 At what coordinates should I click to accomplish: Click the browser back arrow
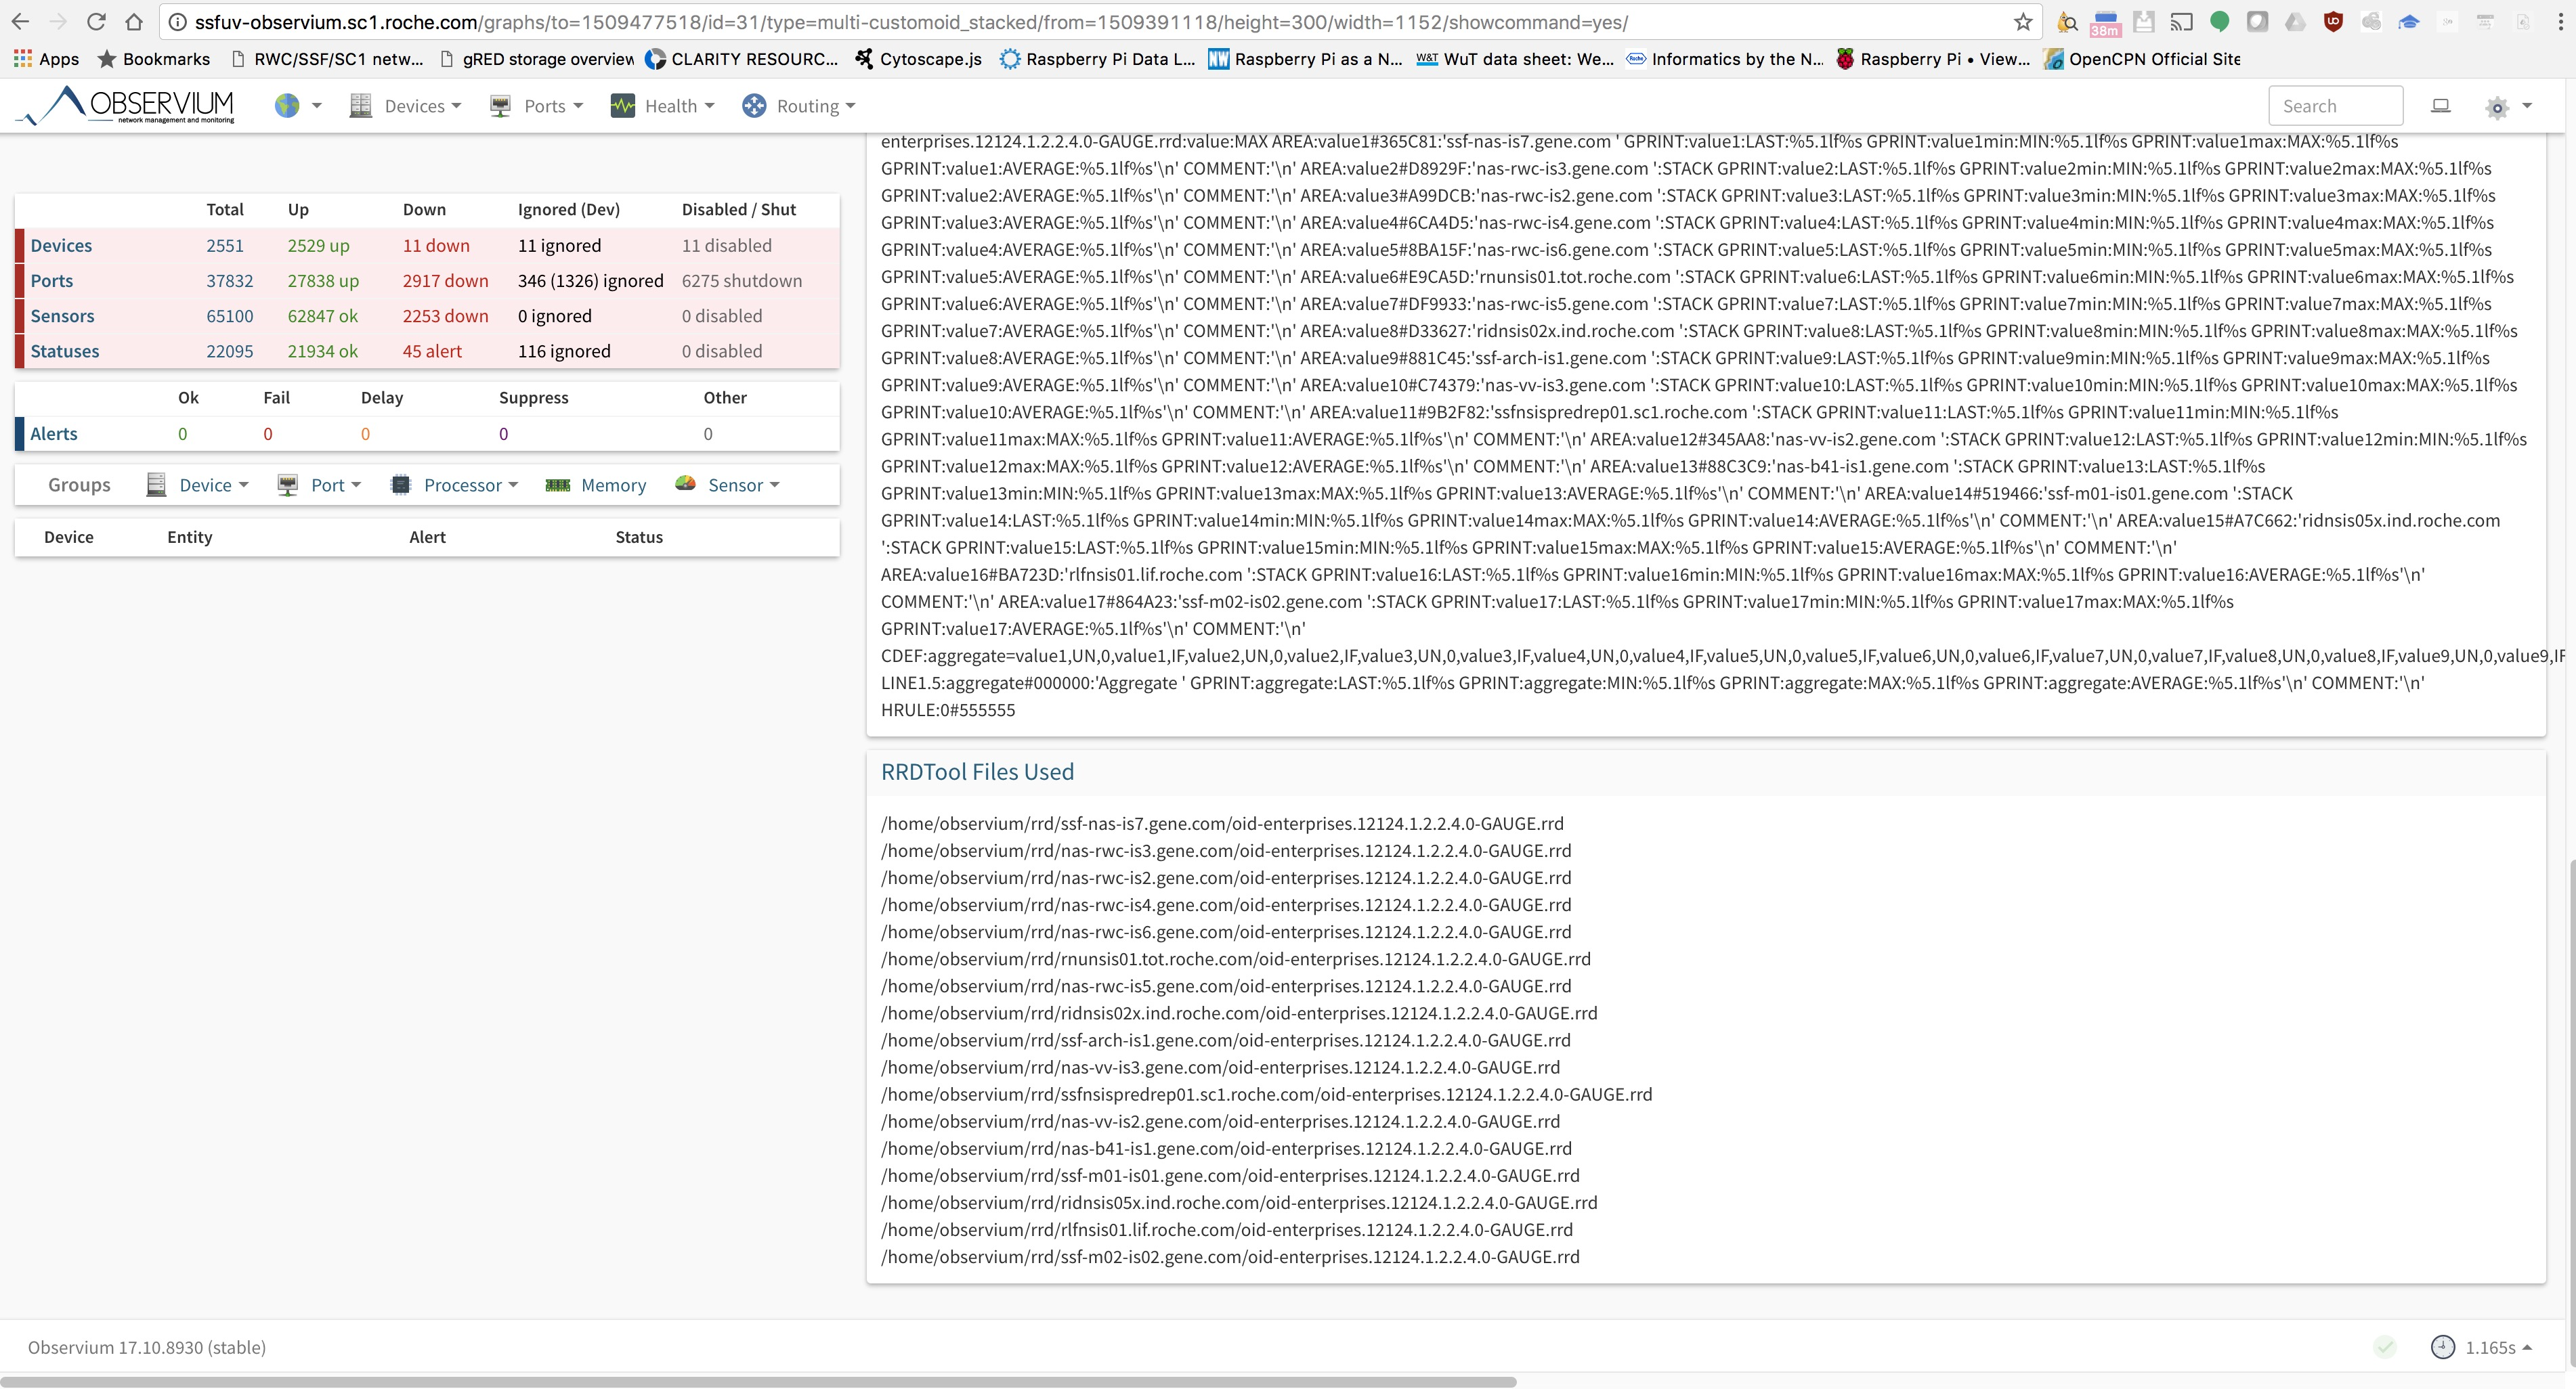coord(20,22)
